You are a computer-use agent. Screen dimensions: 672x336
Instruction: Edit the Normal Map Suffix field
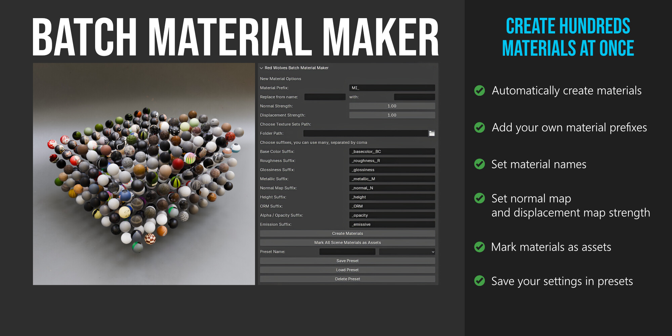(392, 188)
